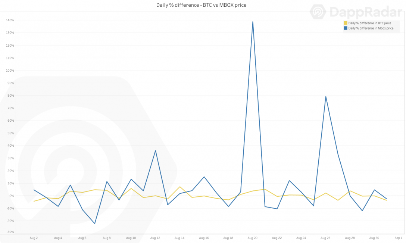This screenshot has width=406, height=243.
Task: Click the 30% y-axis label
Action: pos(10,158)
